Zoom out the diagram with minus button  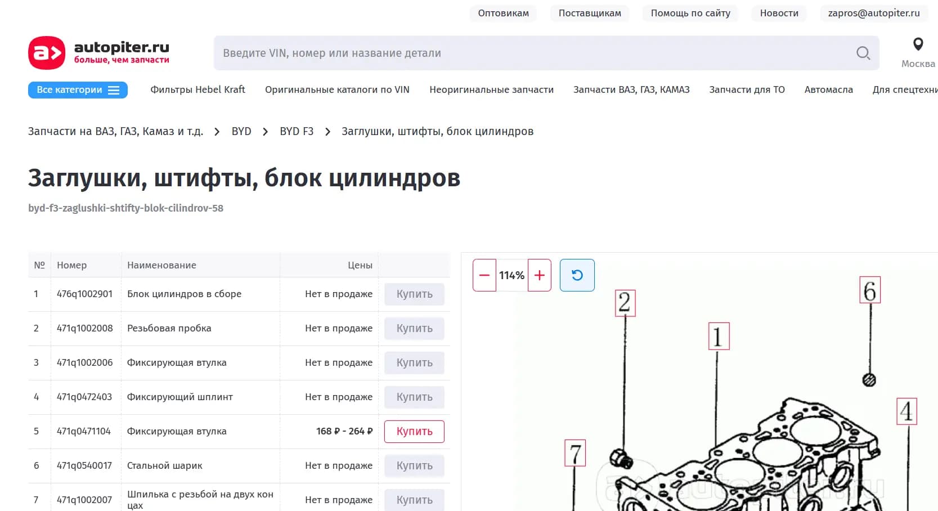[x=484, y=275]
